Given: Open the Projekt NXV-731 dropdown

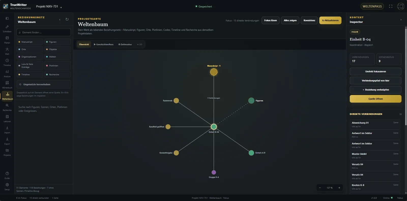Looking at the screenshot, I should 49,7.
